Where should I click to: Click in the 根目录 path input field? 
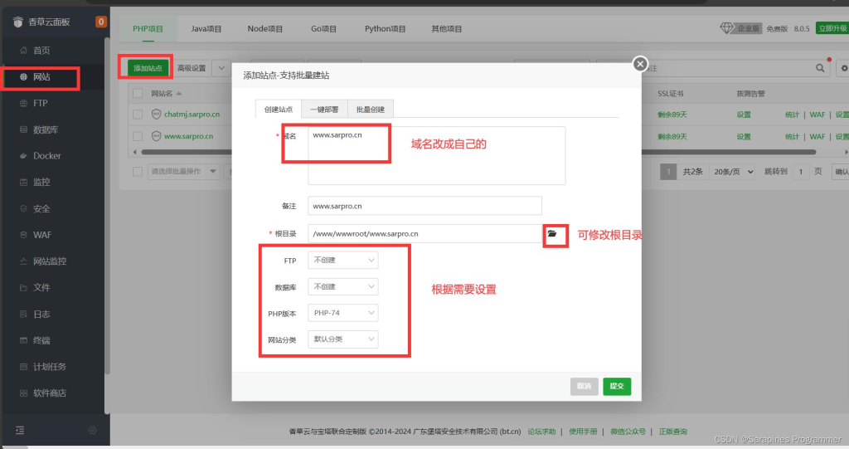point(424,234)
